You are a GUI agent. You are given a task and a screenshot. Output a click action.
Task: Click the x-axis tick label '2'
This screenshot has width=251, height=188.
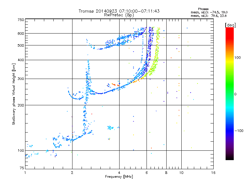72,173
